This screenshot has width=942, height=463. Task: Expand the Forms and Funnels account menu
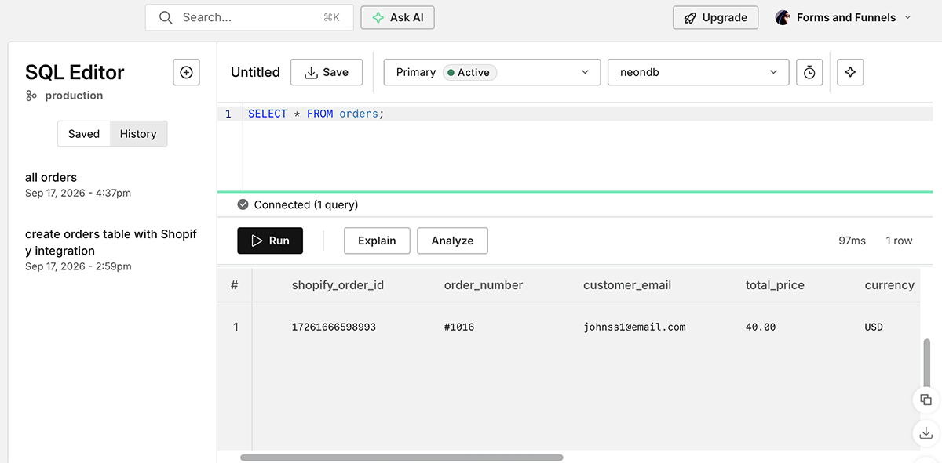pos(908,17)
